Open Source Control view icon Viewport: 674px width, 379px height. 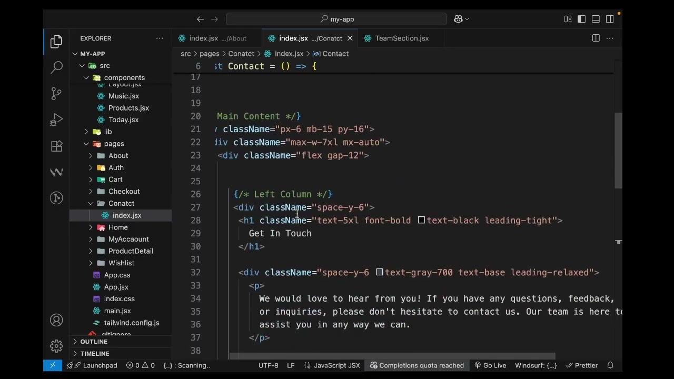click(x=56, y=94)
